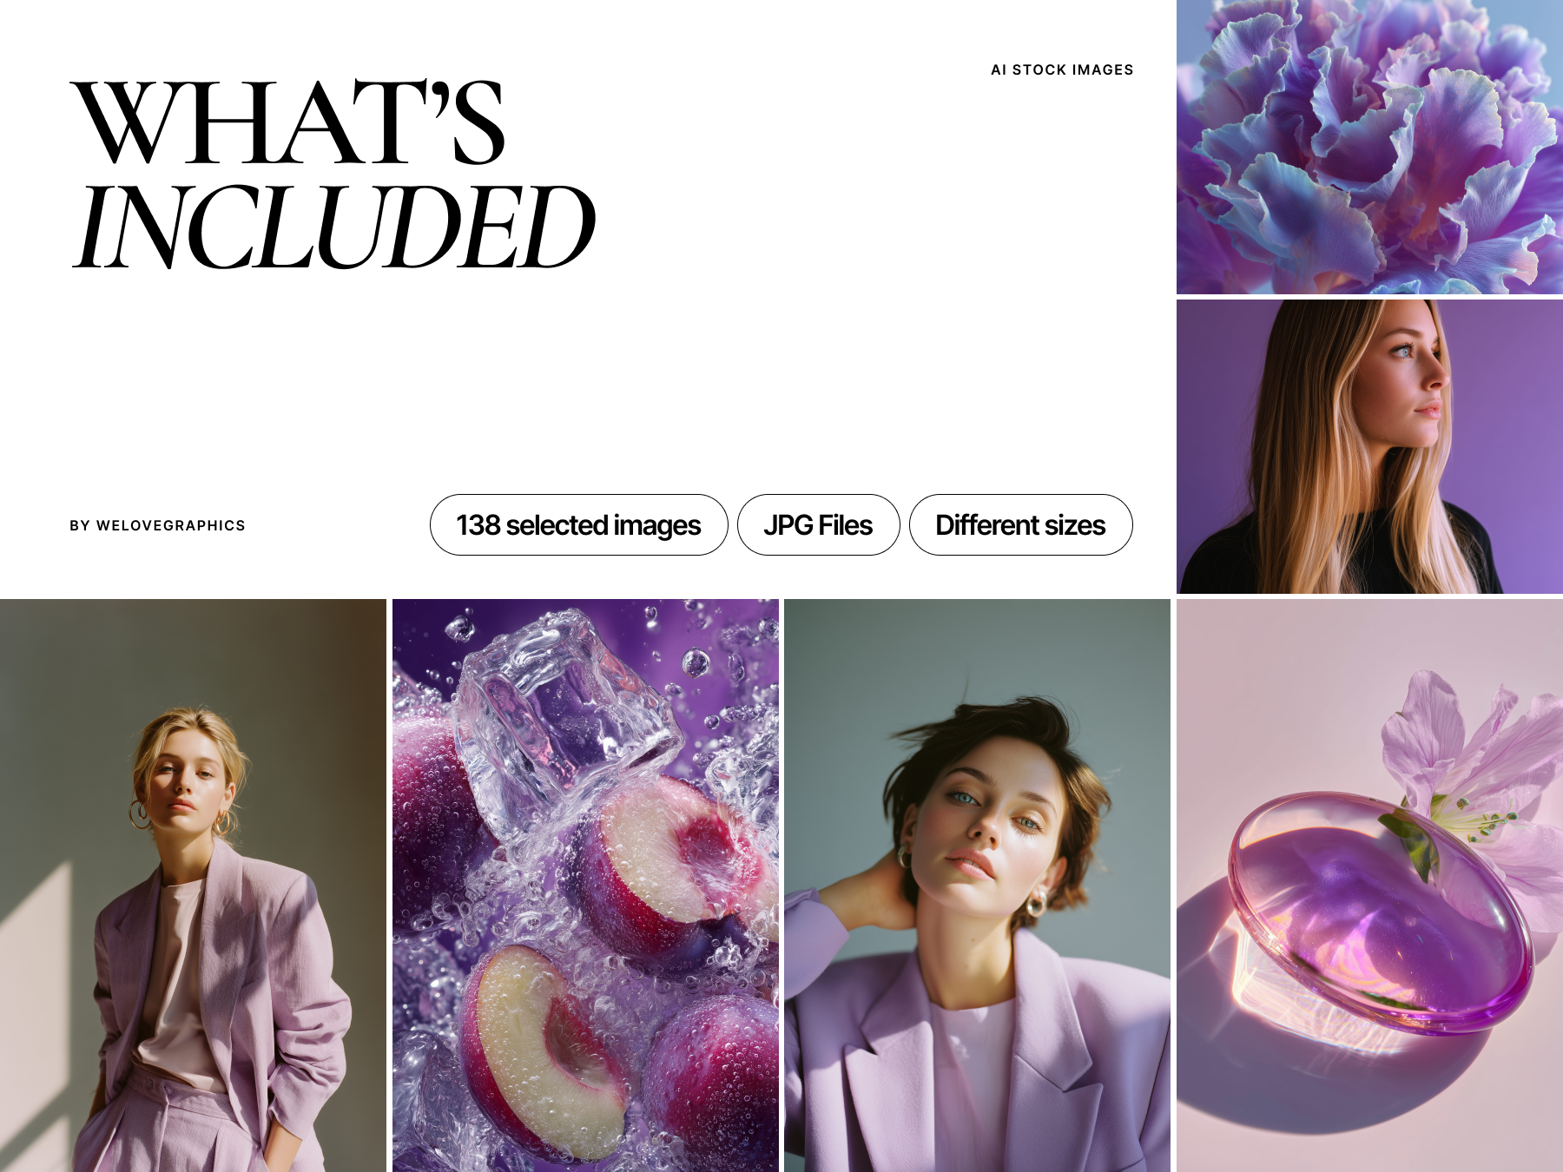
Task: Open the long-haired blonde woman profile photo
Action: [x=1369, y=447]
